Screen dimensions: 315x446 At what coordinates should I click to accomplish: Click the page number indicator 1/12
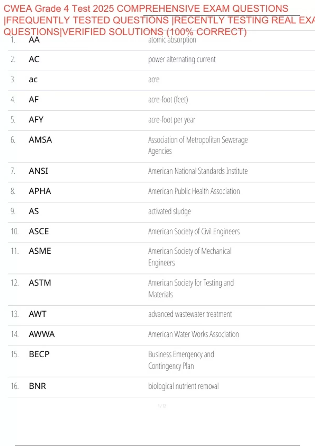point(162,406)
